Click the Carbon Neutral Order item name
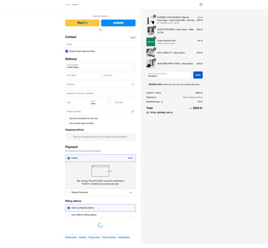The image size is (268, 248). pyautogui.click(x=166, y=41)
